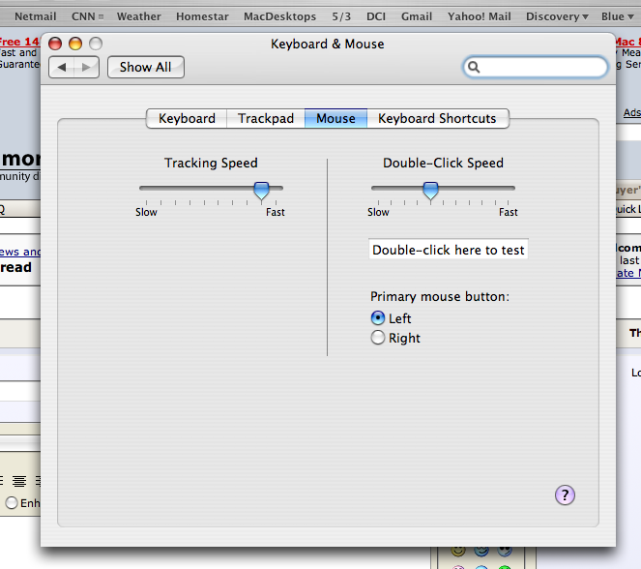The image size is (641, 569).
Task: Click the Tracking Speed Slow label
Action: tap(146, 212)
